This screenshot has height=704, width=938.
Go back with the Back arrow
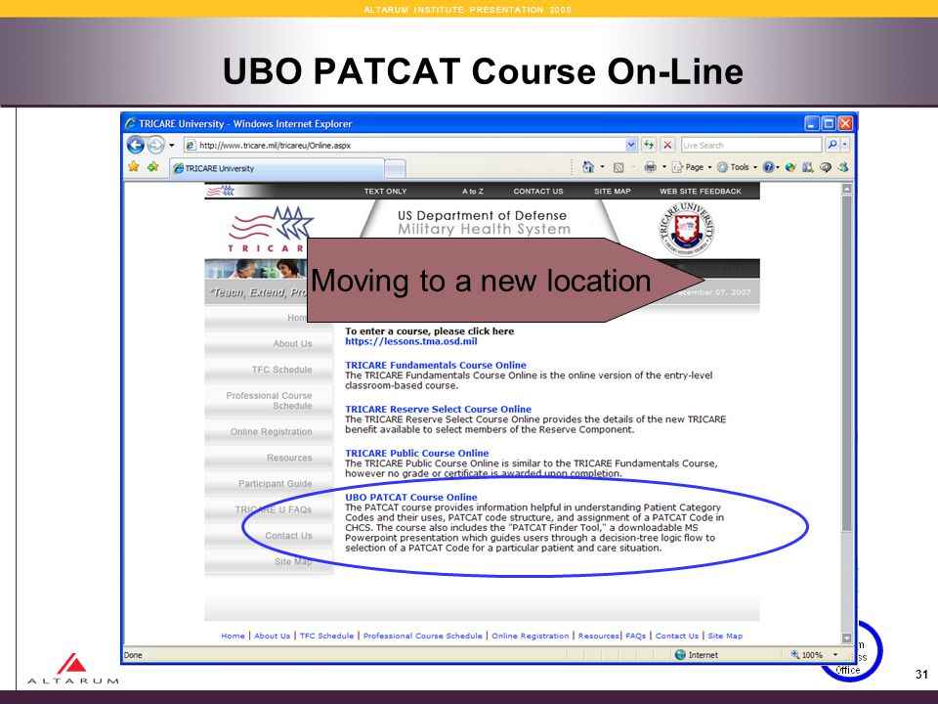point(136,145)
